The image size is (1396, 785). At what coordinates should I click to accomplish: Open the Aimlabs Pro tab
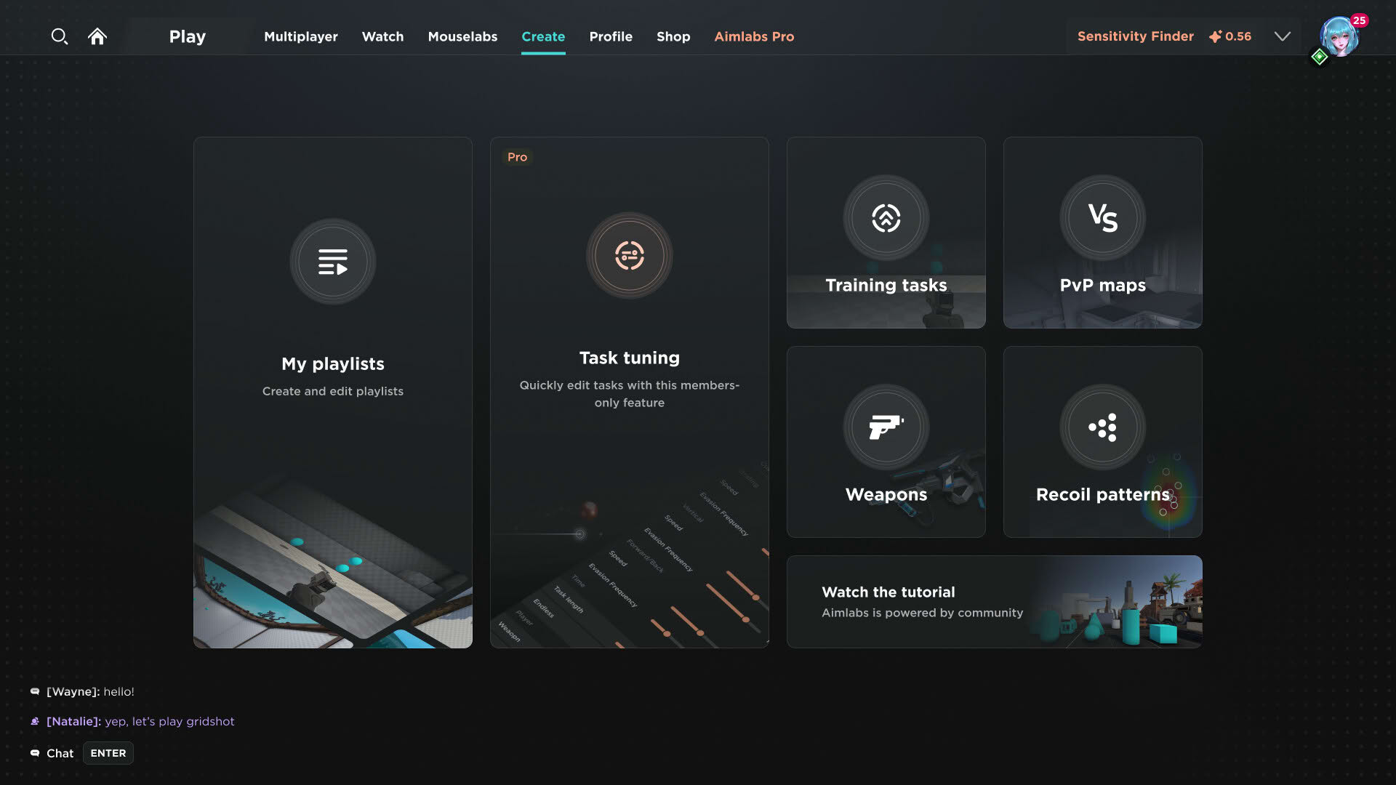click(x=754, y=36)
